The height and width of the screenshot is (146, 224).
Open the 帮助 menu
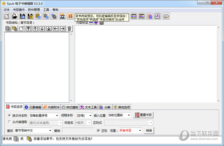(55, 10)
